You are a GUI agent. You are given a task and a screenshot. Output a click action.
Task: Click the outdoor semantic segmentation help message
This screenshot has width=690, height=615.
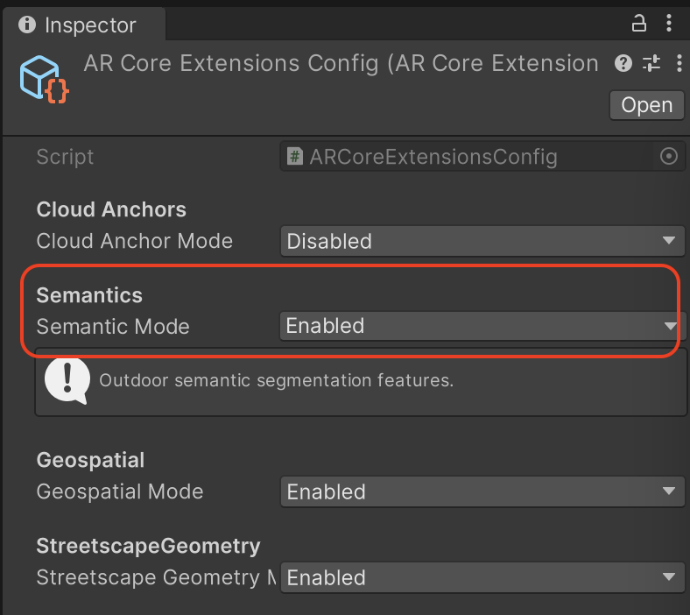(x=276, y=381)
